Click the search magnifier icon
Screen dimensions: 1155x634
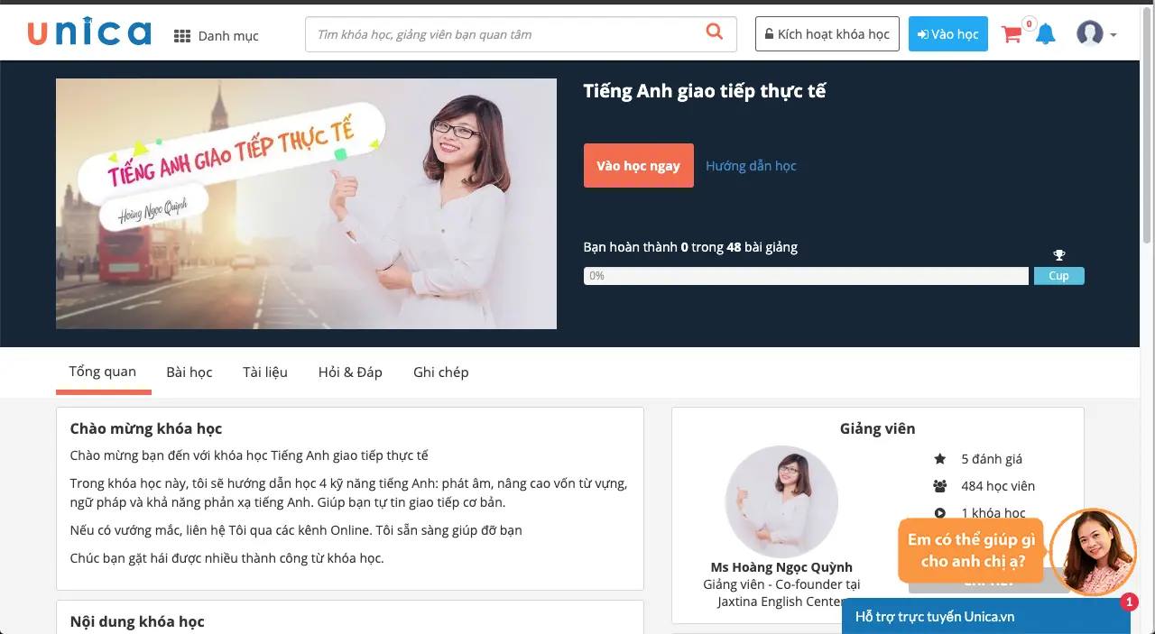(x=714, y=32)
